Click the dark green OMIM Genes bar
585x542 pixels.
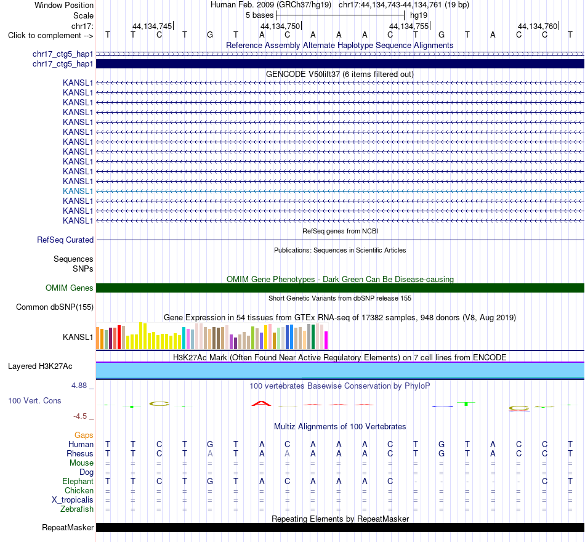click(x=340, y=288)
